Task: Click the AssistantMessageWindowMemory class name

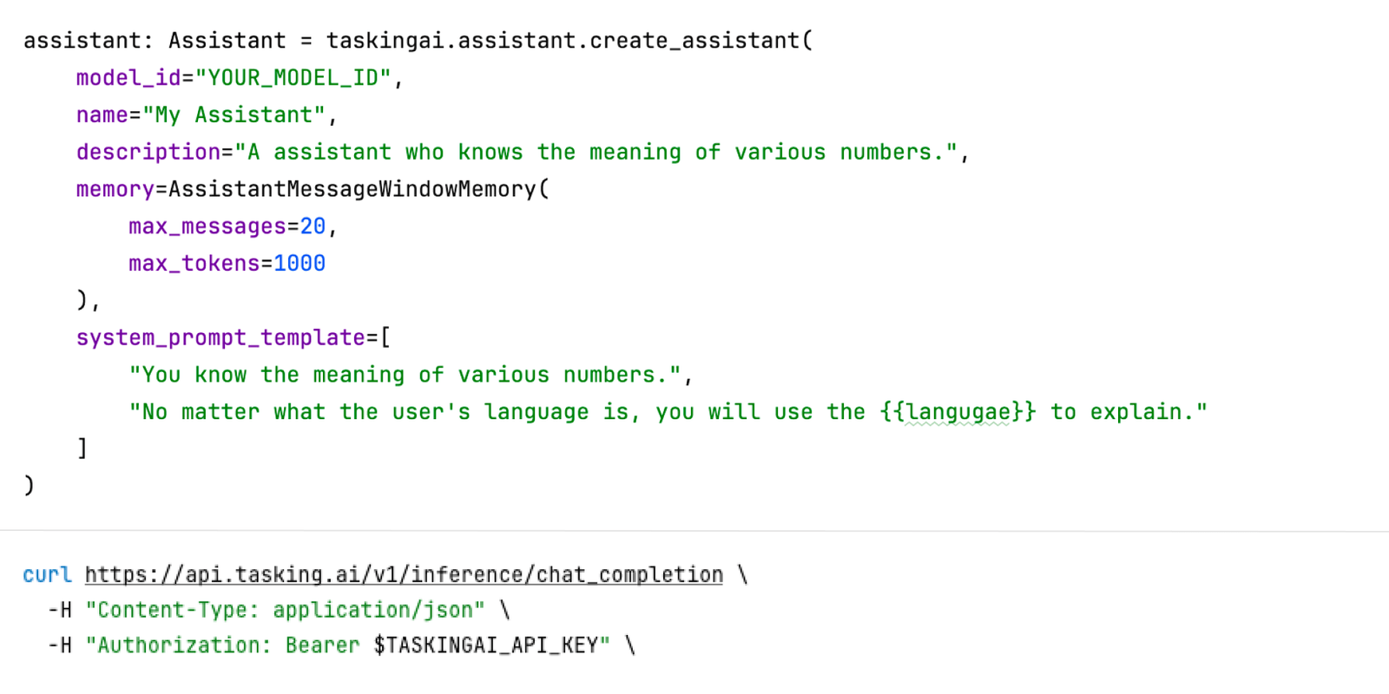Action: (x=352, y=190)
